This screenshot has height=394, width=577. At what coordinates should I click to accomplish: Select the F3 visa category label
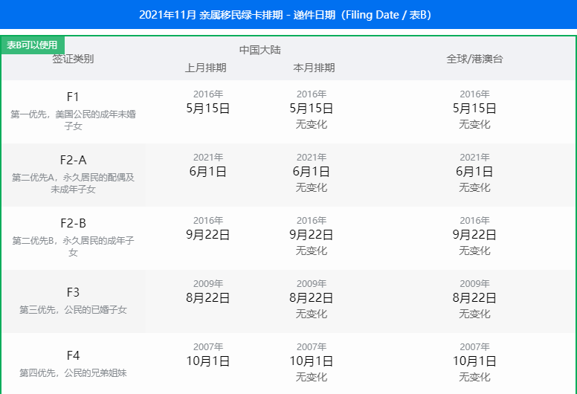73,292
